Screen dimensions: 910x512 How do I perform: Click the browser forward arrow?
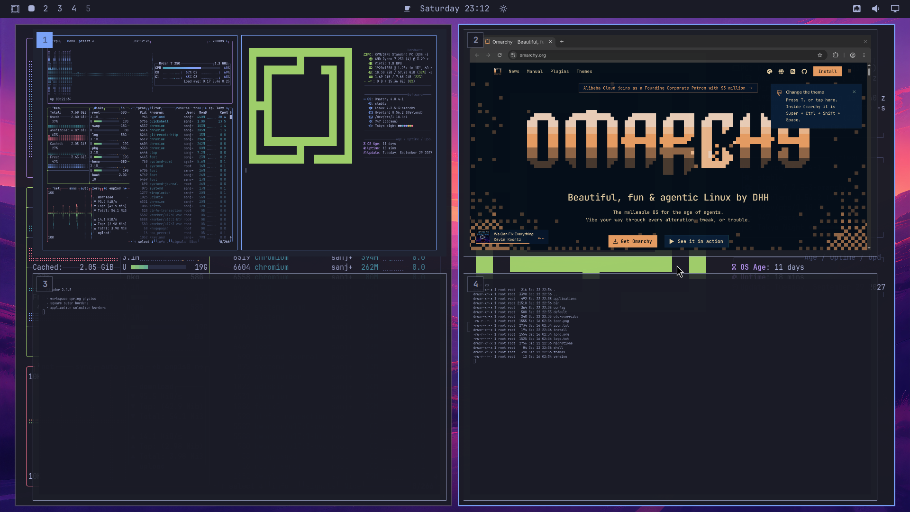(x=488, y=55)
